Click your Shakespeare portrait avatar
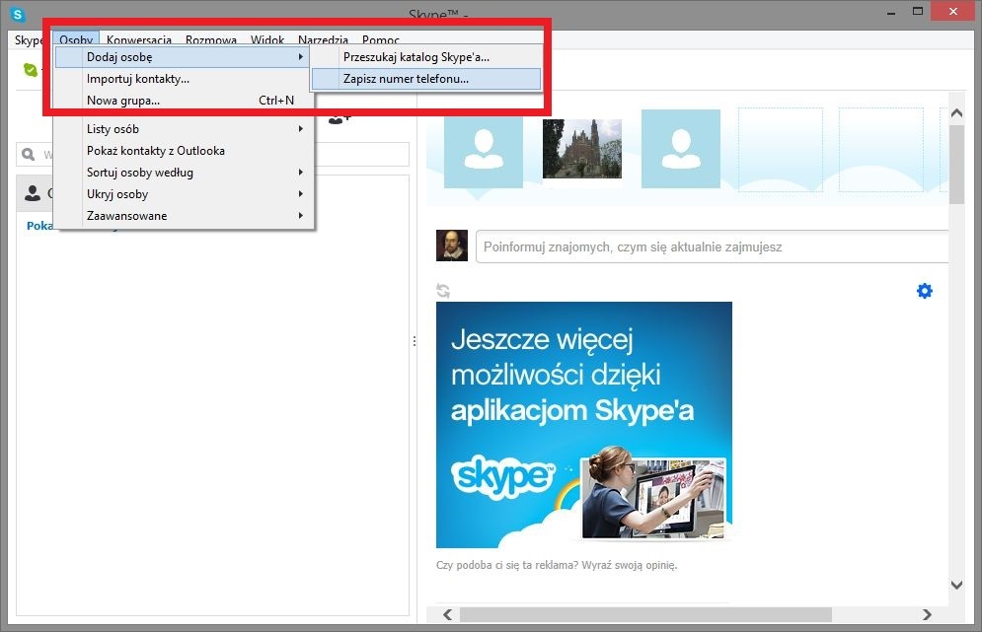982x632 pixels. (452, 246)
